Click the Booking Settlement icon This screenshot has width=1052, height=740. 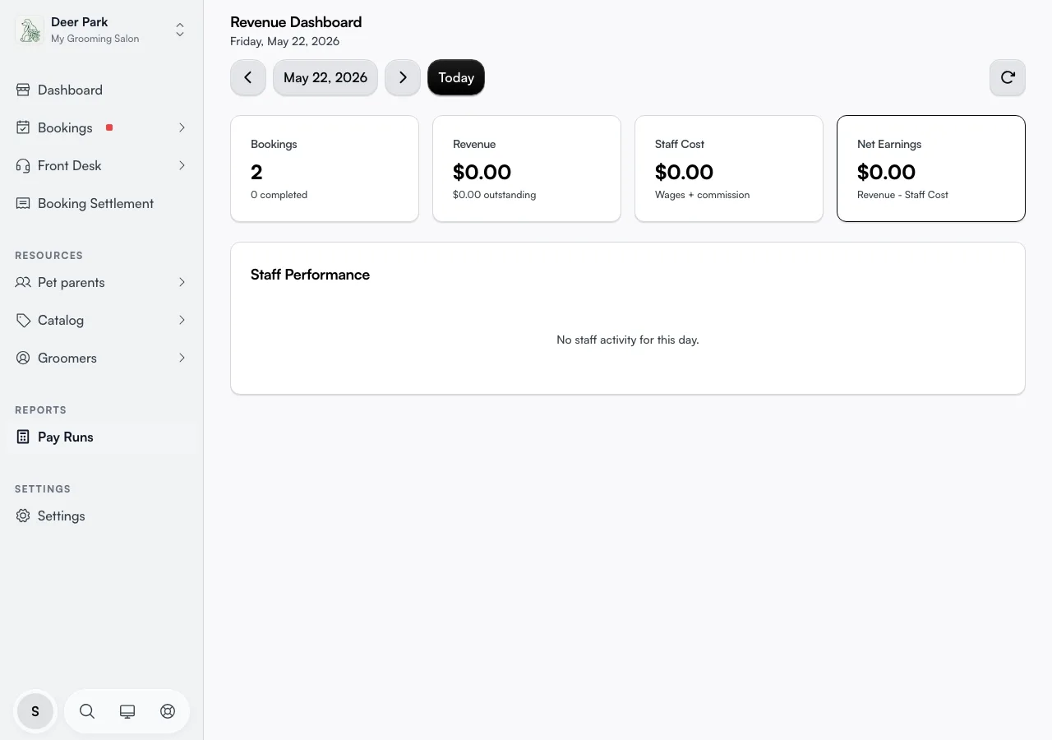pyautogui.click(x=23, y=203)
